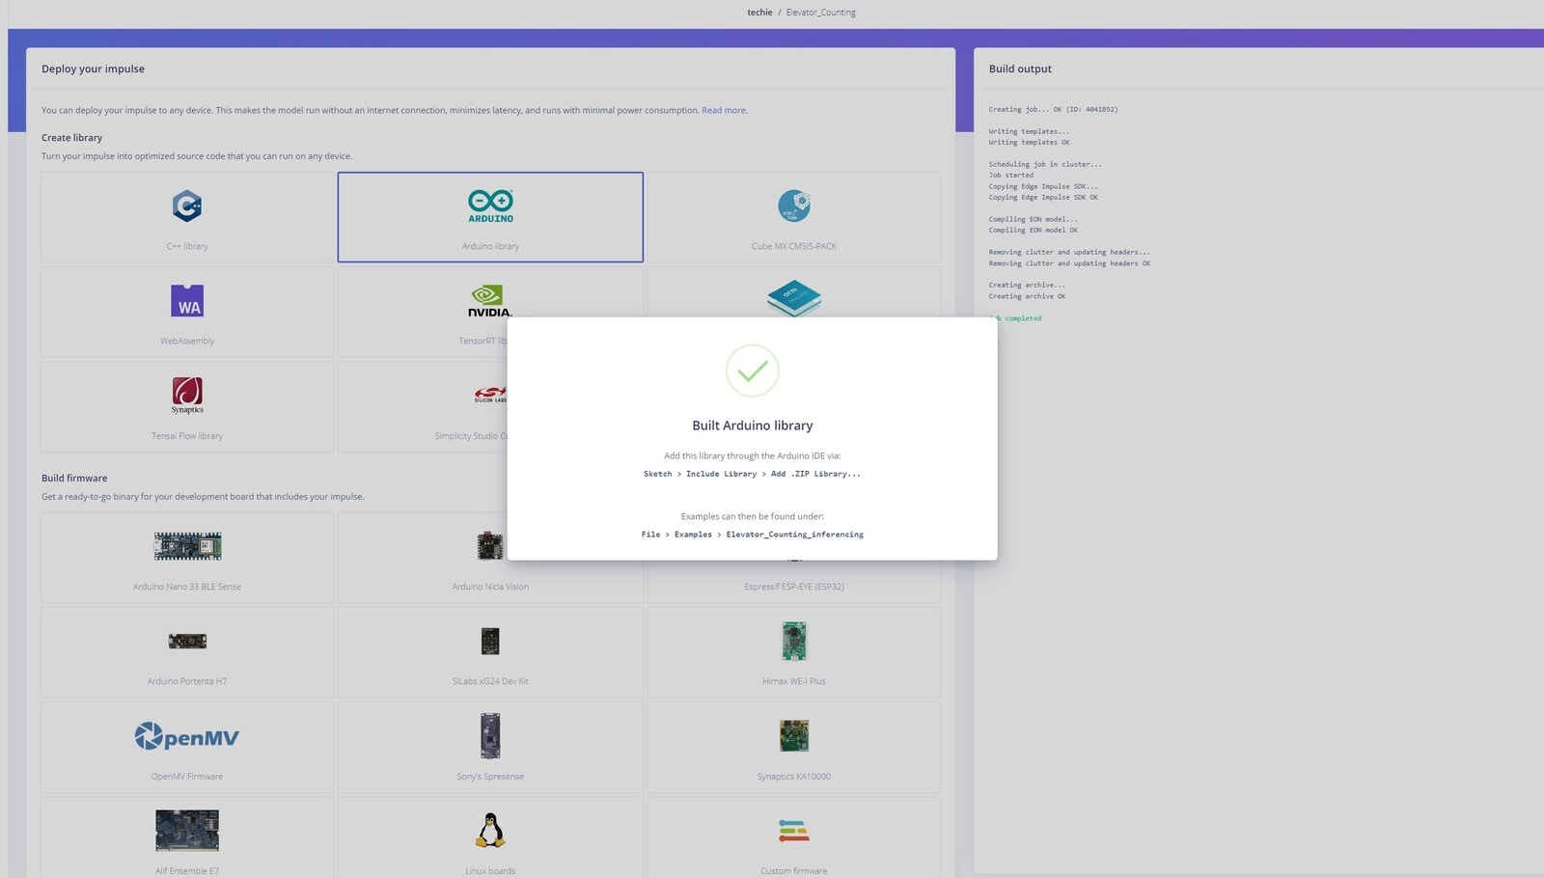This screenshot has width=1544, height=878.
Task: Click the Examples can then be found under text
Action: pyautogui.click(x=753, y=517)
